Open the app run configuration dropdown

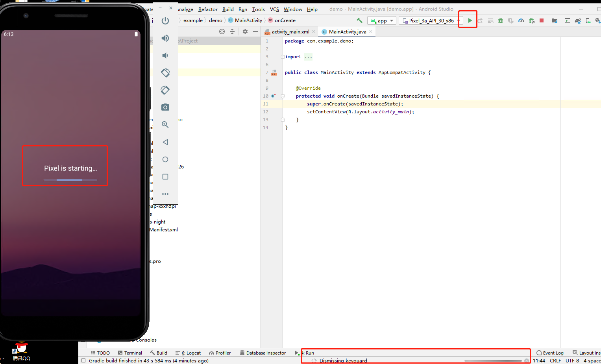[x=382, y=20]
